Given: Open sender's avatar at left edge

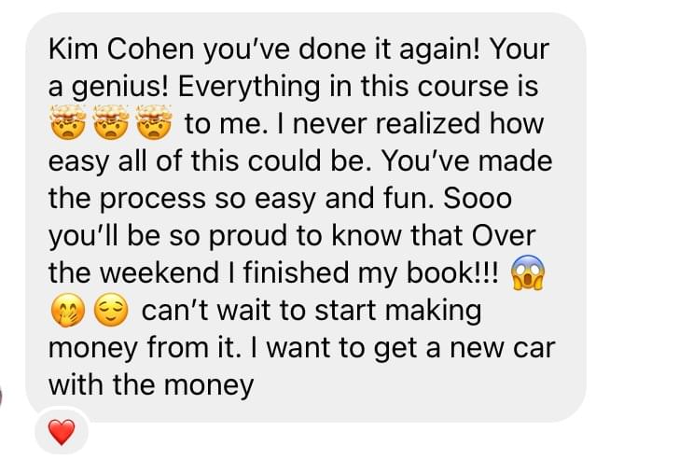Looking at the screenshot, I should [x=1, y=395].
